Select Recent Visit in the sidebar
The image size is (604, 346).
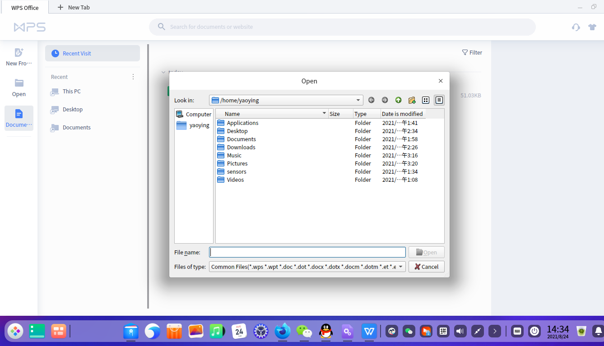pos(93,53)
